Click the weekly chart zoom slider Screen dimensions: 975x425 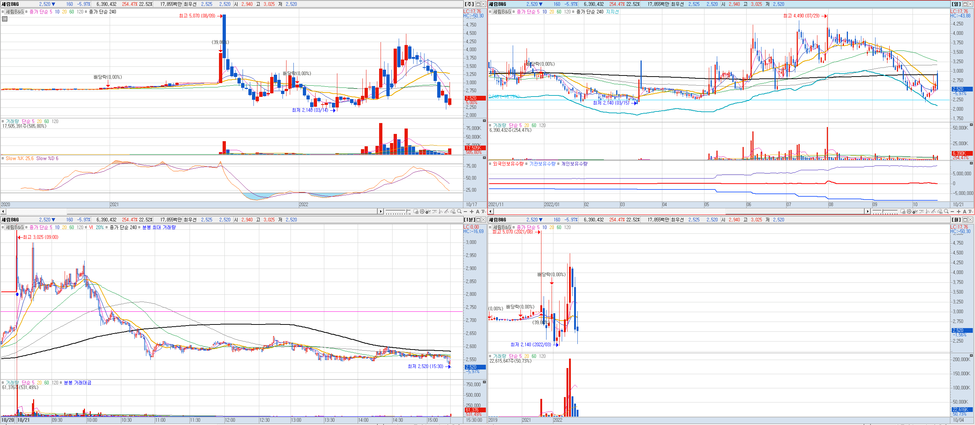coord(406,211)
